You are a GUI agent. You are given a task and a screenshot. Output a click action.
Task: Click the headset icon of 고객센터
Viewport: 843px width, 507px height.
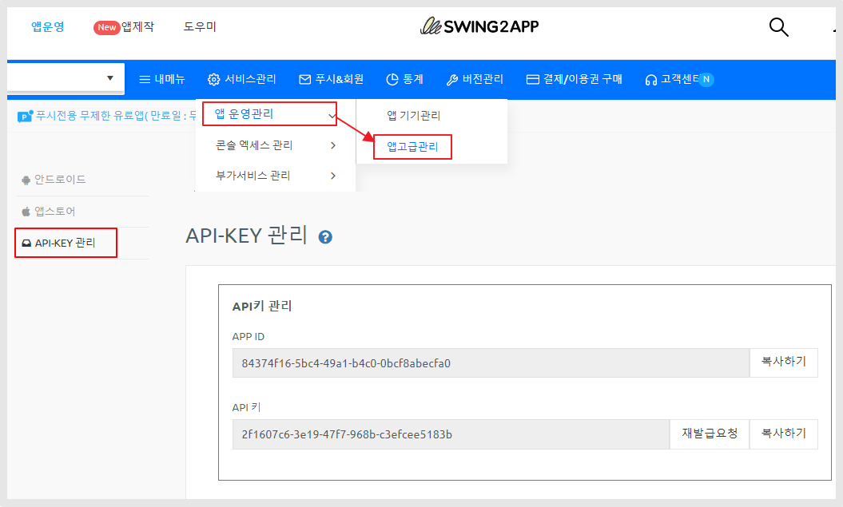tap(651, 80)
